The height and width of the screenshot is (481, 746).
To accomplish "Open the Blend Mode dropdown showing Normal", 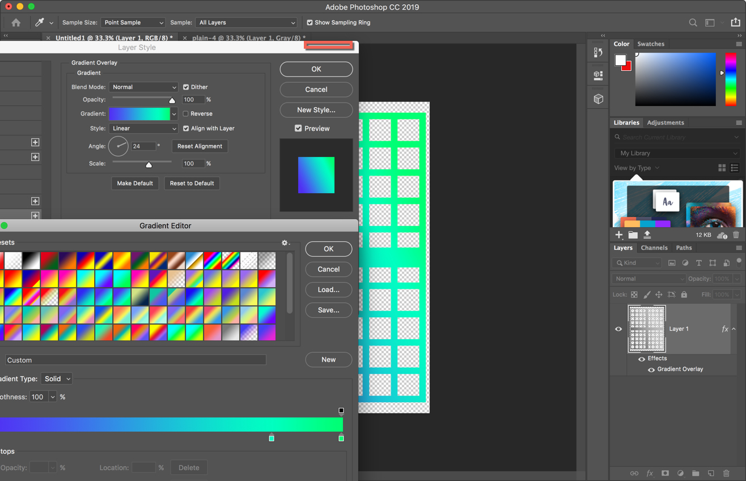I will tap(143, 87).
